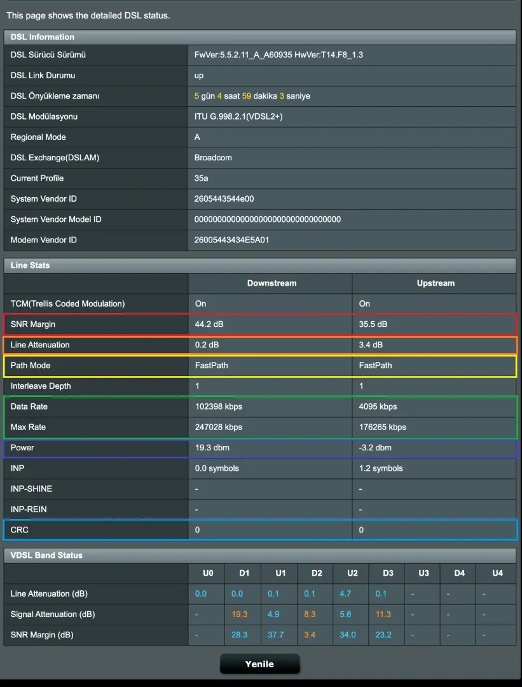The width and height of the screenshot is (522, 687).
Task: Click D1 Signal Attenuation value 19.3
Action: point(240,614)
